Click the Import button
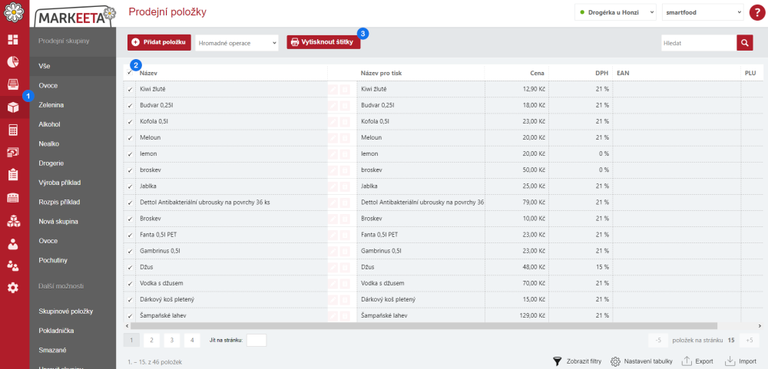Screen dimensions: 768x369 tap(740, 361)
